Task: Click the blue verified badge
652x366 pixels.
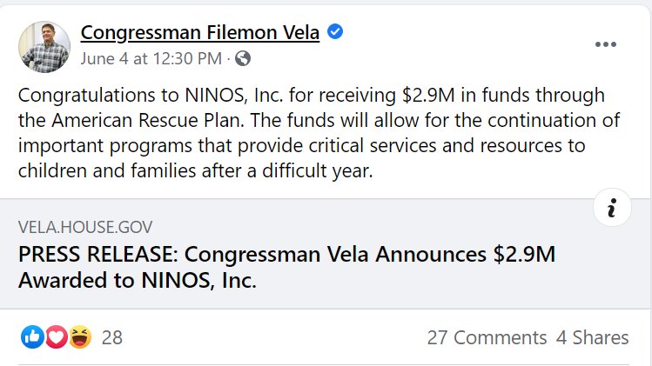Action: (x=335, y=31)
